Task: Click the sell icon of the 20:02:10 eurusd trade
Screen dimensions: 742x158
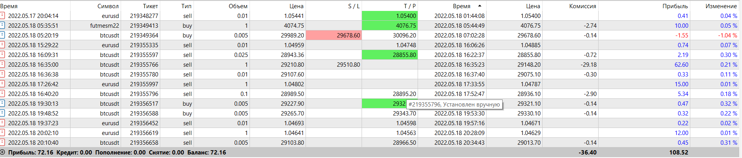Action: pyautogui.click(x=2, y=133)
